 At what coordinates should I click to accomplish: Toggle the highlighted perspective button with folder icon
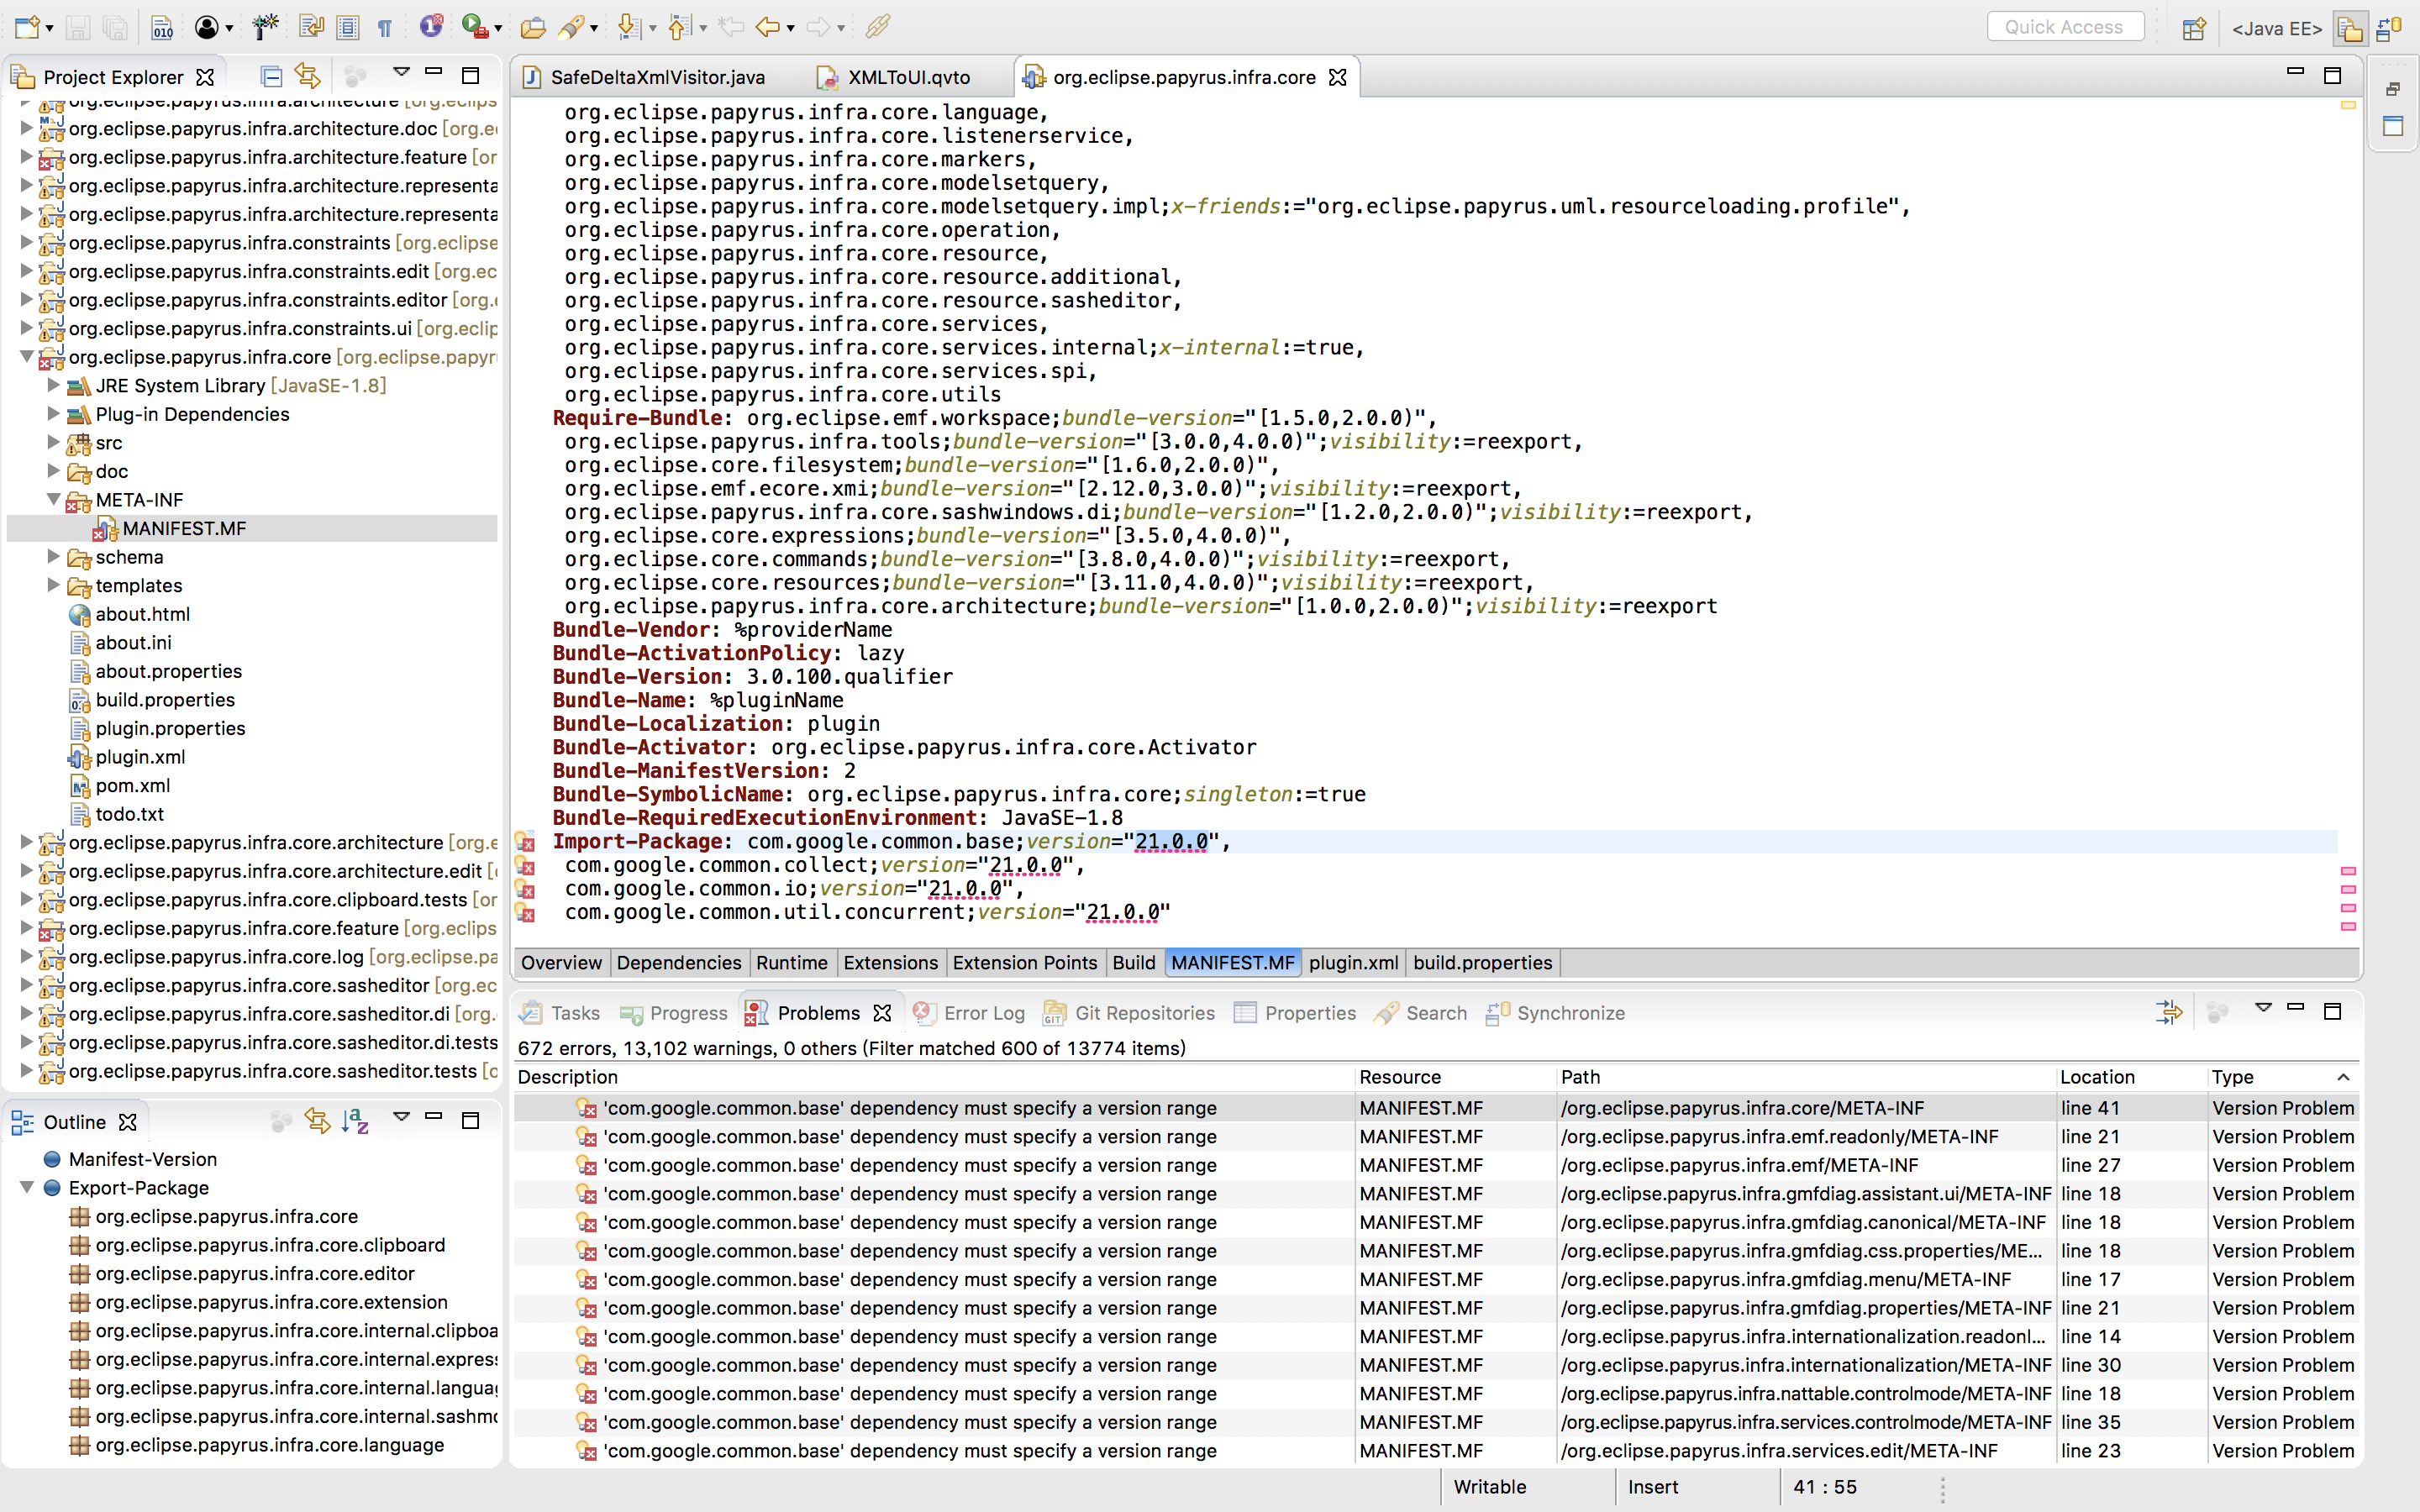click(x=2349, y=28)
